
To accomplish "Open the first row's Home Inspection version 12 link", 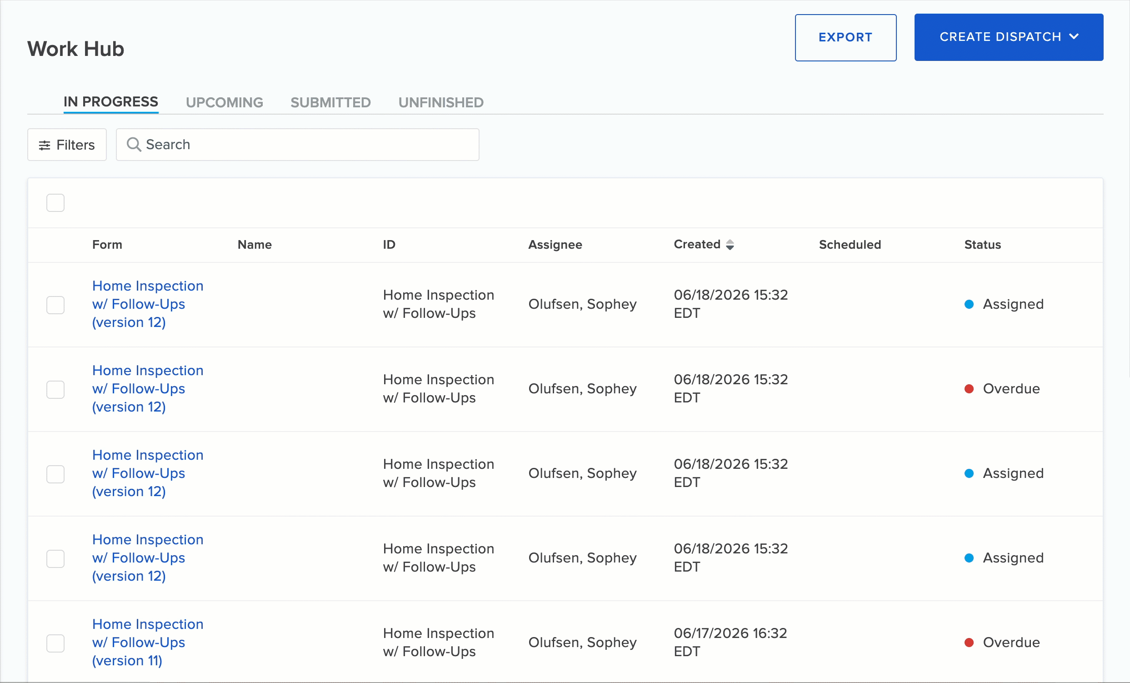I will (x=148, y=304).
